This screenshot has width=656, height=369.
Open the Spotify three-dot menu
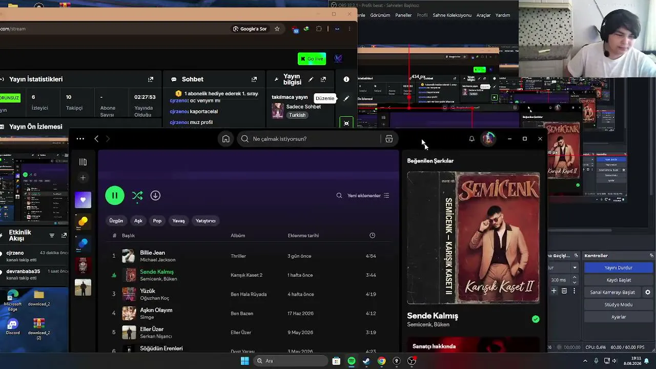click(x=80, y=139)
